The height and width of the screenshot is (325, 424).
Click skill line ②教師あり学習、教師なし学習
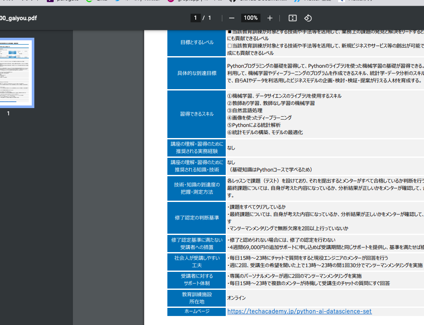pos(271,103)
